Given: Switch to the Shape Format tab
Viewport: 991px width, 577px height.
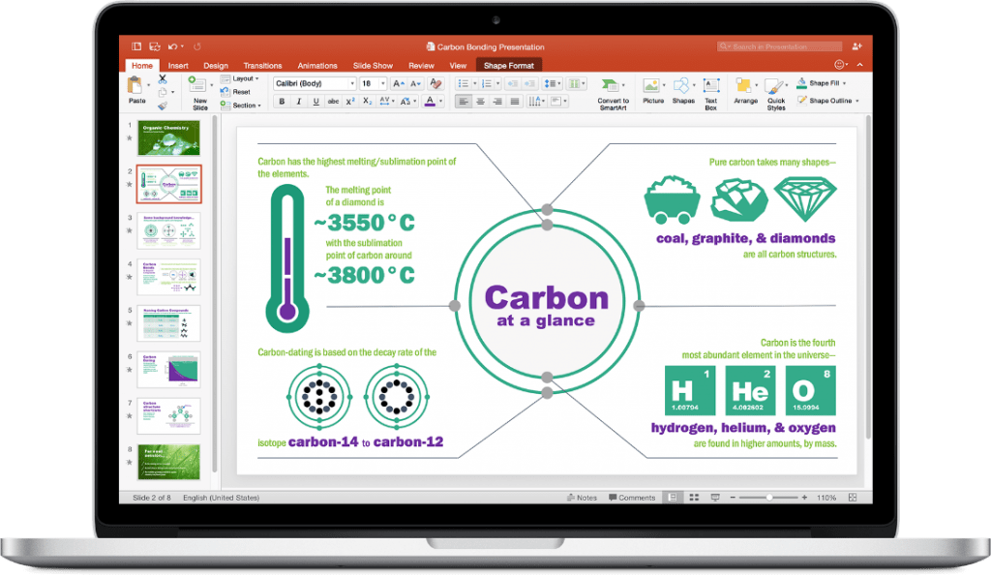Looking at the screenshot, I should coord(509,65).
